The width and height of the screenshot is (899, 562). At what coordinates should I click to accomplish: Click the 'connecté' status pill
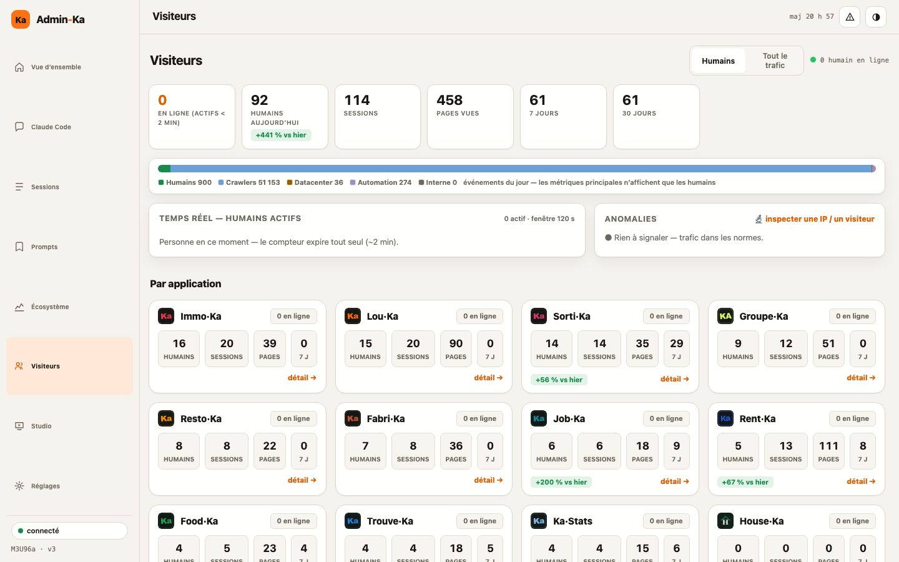[69, 531]
